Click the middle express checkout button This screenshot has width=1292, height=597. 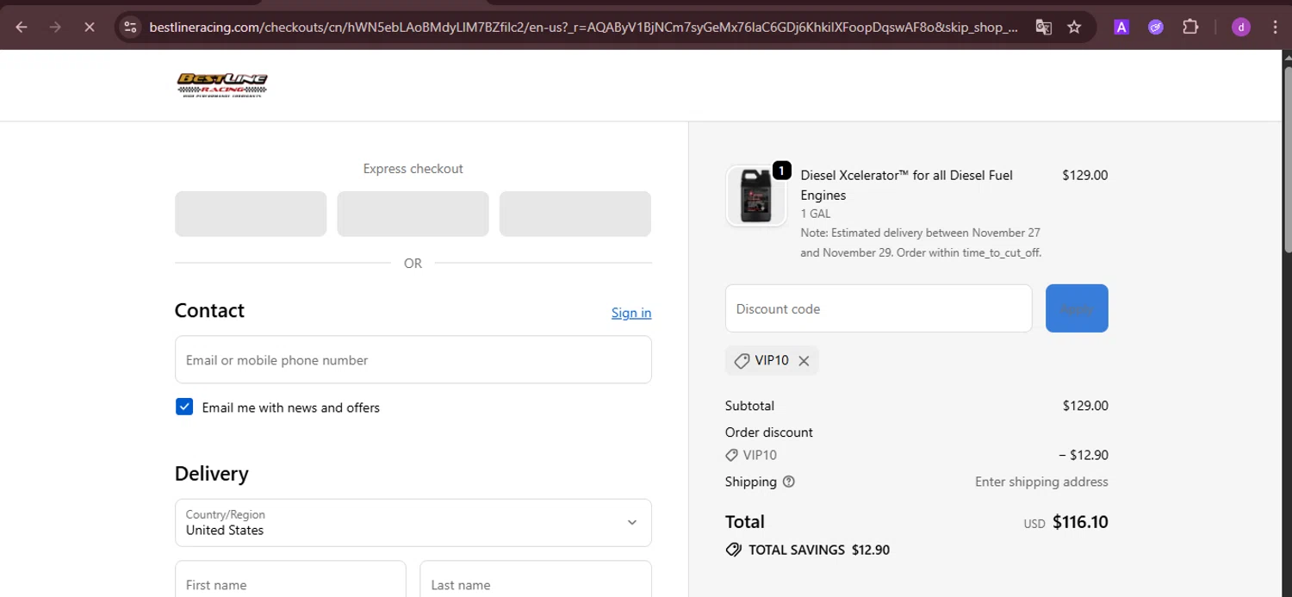pos(413,214)
